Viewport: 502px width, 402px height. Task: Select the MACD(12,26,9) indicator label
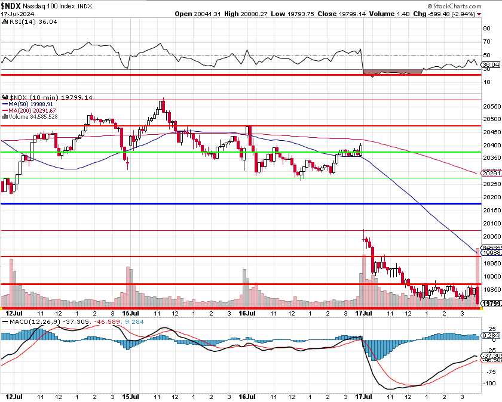[x=33, y=321]
